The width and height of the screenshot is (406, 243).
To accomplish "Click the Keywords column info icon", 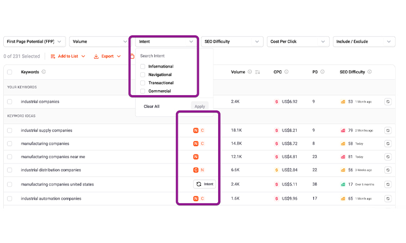I will point(44,72).
